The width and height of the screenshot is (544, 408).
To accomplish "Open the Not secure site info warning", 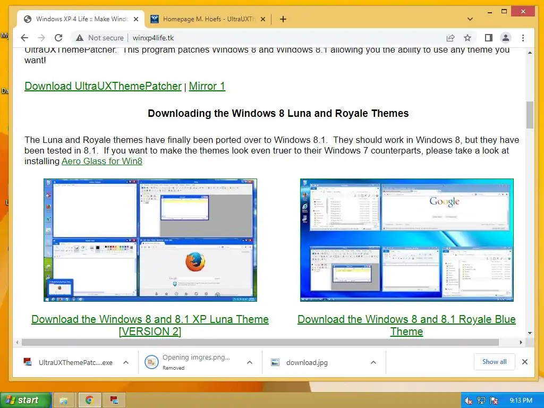I will point(100,38).
